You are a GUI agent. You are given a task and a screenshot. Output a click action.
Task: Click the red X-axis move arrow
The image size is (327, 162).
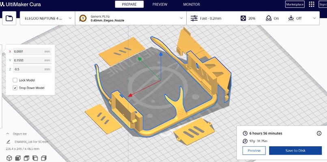(x=130, y=95)
